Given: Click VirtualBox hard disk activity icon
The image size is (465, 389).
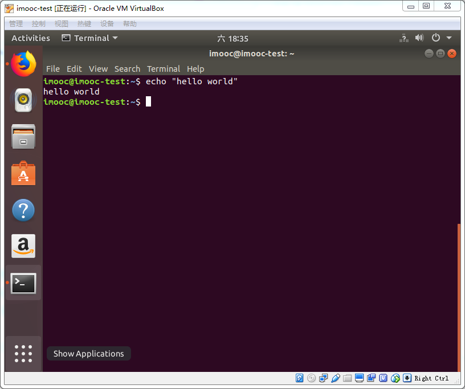Looking at the screenshot, I should click(x=300, y=378).
